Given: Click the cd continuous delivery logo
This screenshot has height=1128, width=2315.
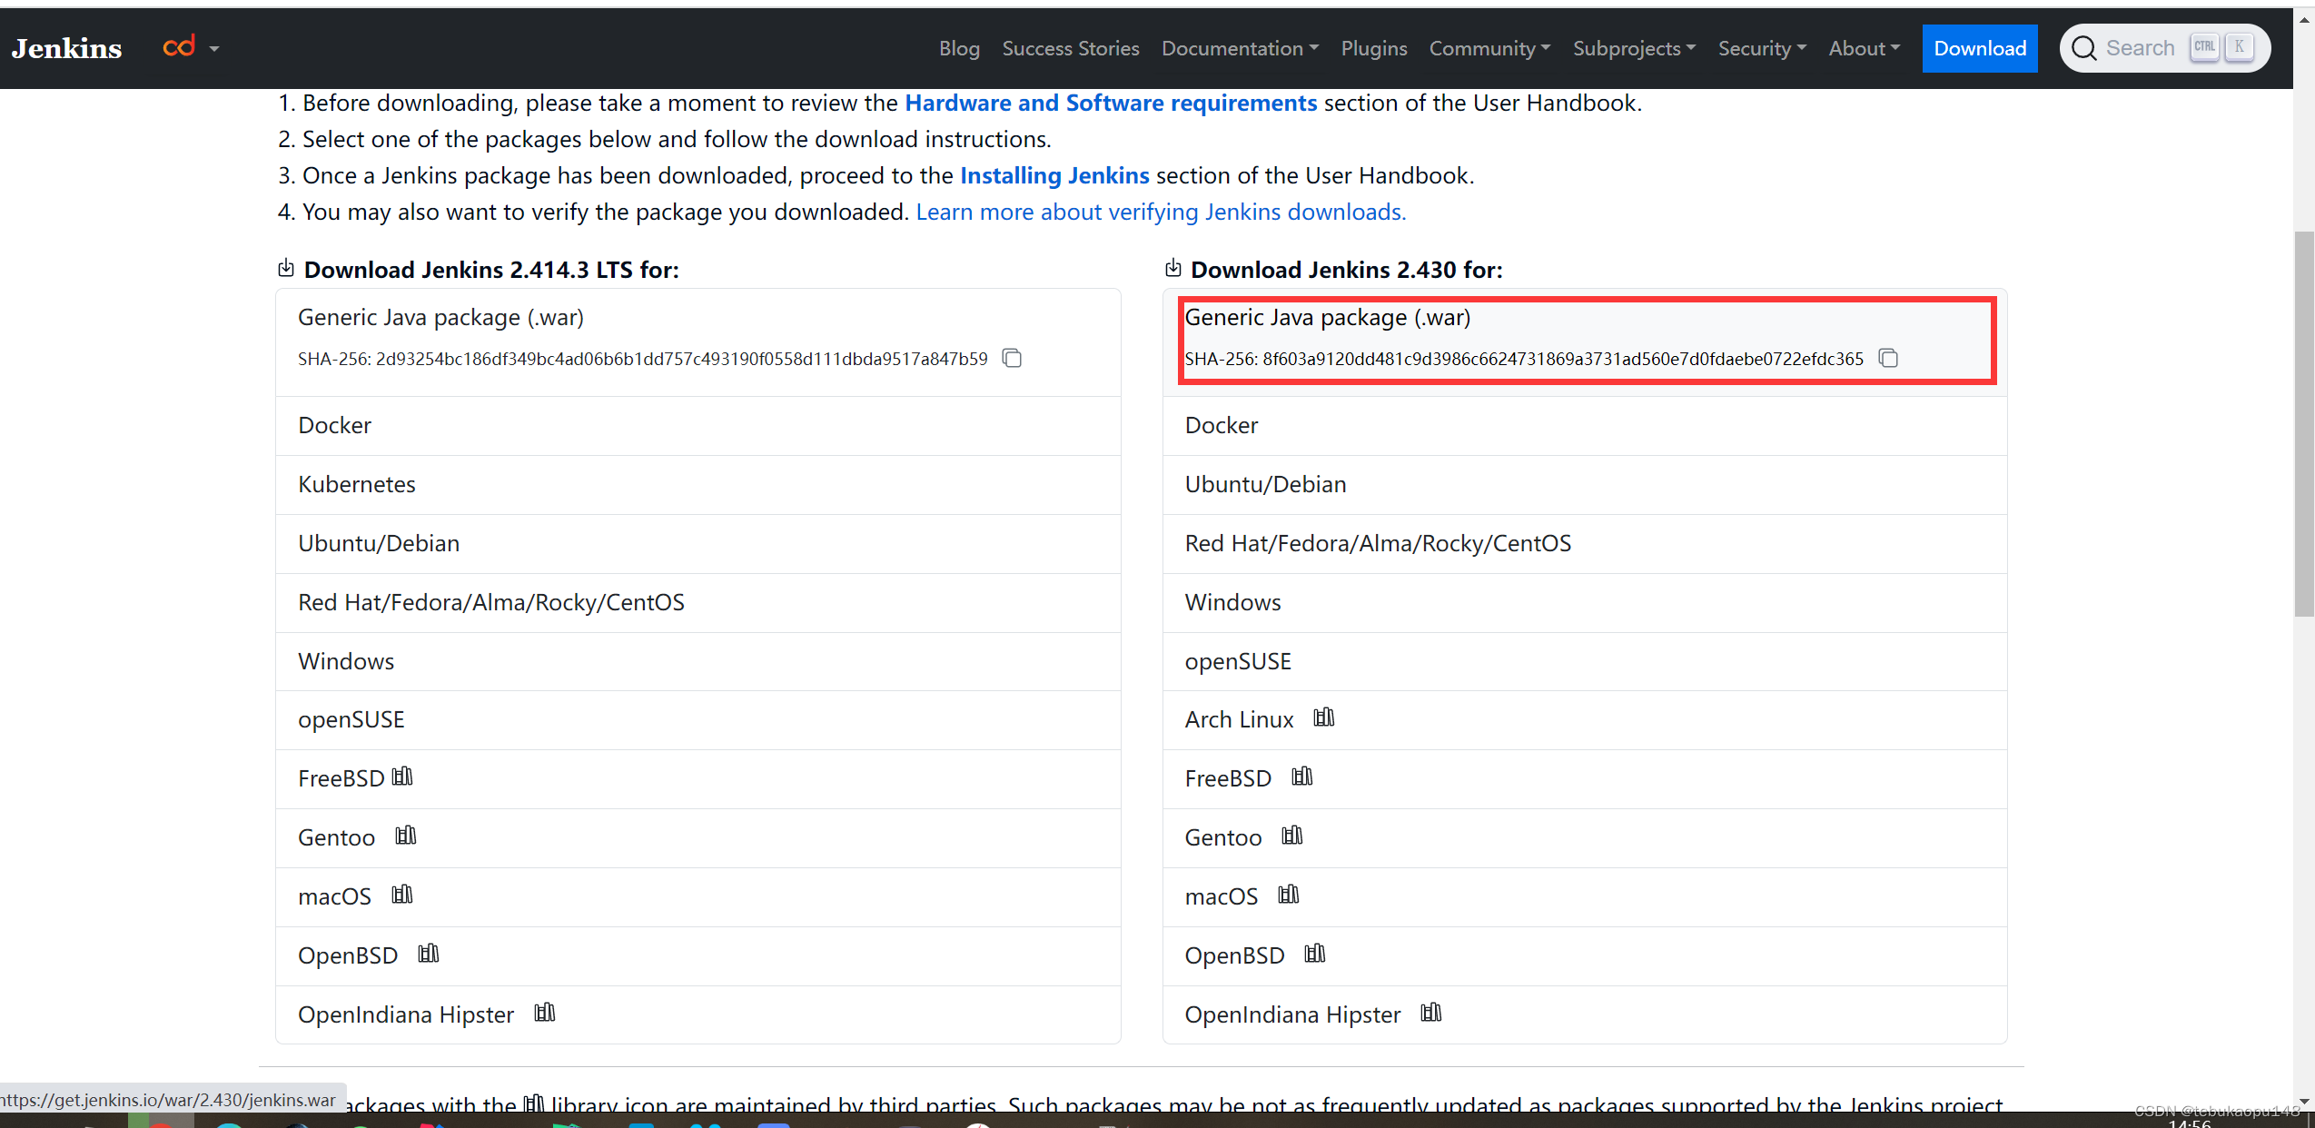Looking at the screenshot, I should [179, 45].
